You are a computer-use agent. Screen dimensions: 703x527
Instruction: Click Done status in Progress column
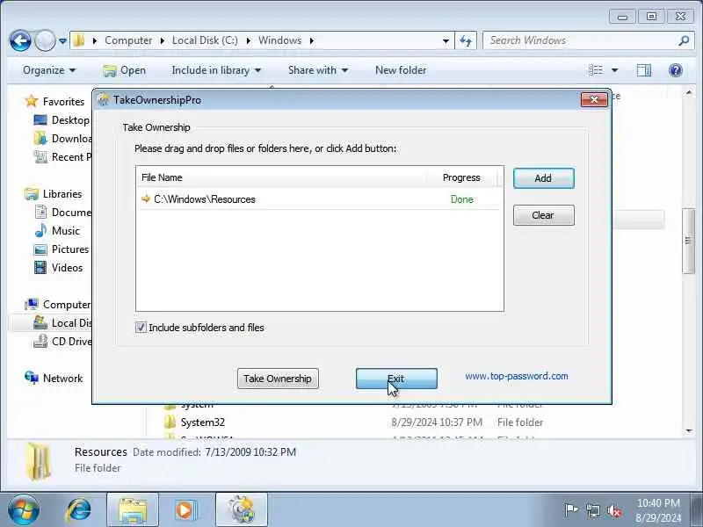[x=462, y=199]
